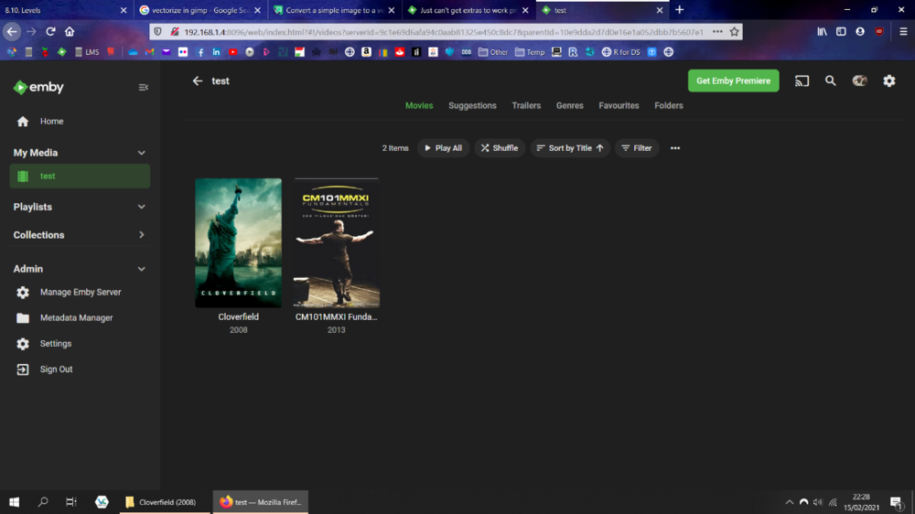The height and width of the screenshot is (514, 915).
Task: Open the Firefox hamburger menu
Action: tap(903, 31)
